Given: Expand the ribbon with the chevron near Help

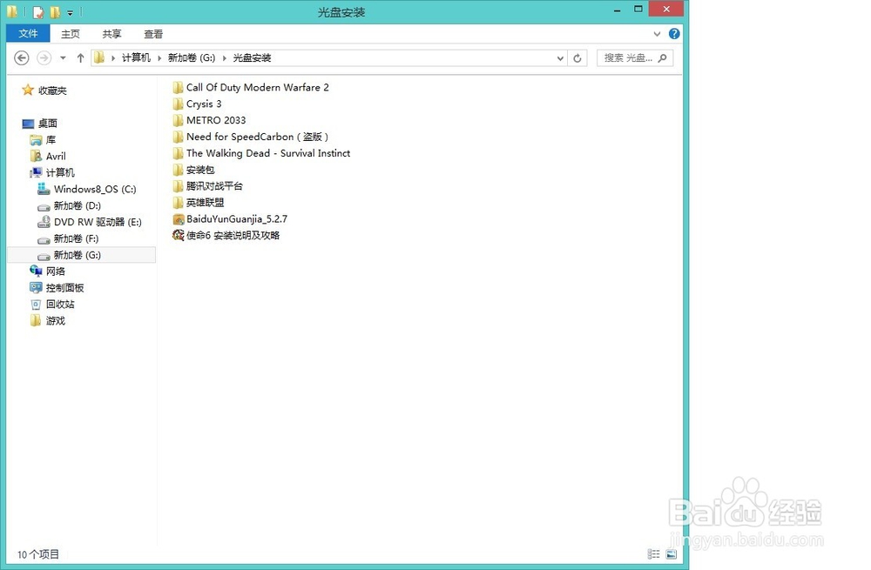Looking at the screenshot, I should tap(658, 34).
